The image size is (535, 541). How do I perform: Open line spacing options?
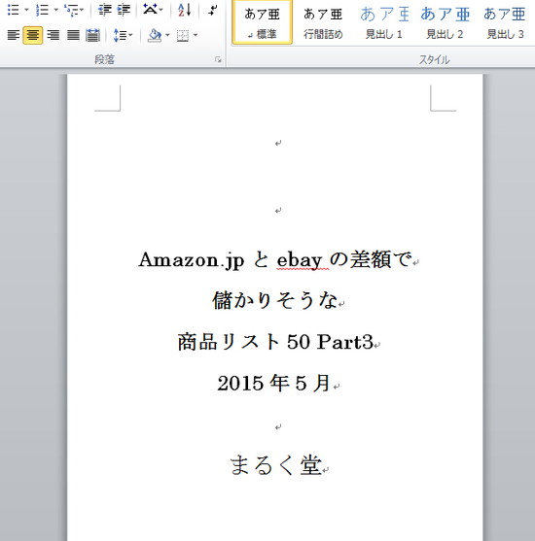point(120,35)
